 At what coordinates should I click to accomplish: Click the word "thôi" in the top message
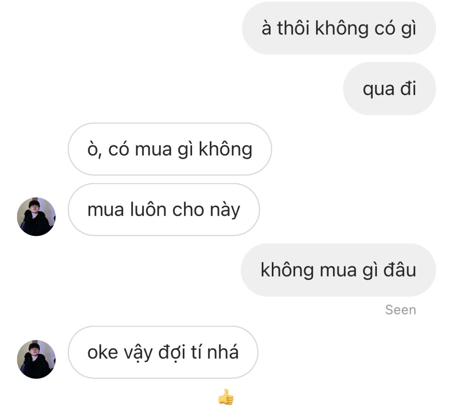coord(293,28)
